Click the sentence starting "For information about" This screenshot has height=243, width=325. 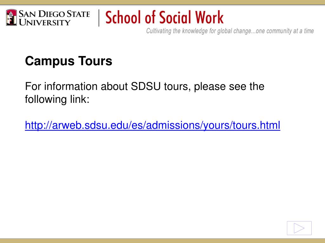coord(145,93)
